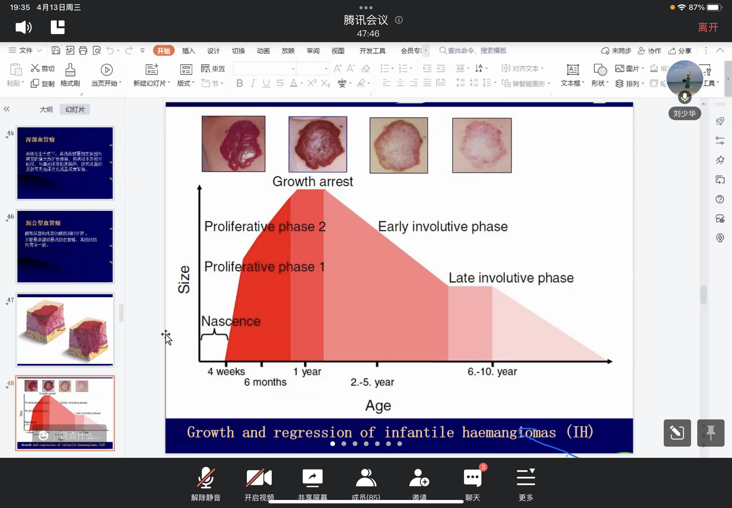Click the meeting info icon
Image resolution: width=732 pixels, height=508 pixels.
399,20
